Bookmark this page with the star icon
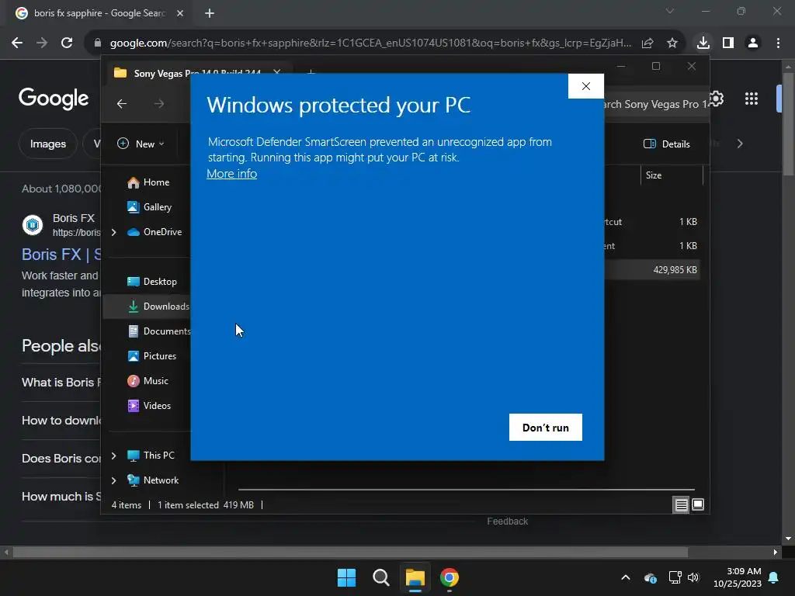Image resolution: width=795 pixels, height=596 pixels. tap(672, 43)
